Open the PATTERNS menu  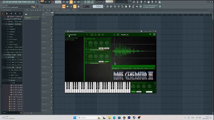[15, 2]
